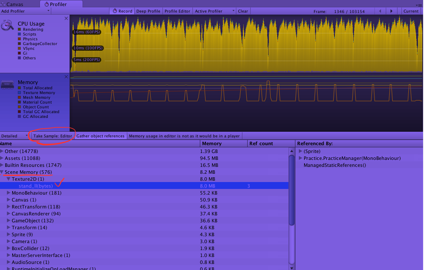Toggle Profile Editor button
Viewport: 424px width, 270px height.
tap(177, 11)
